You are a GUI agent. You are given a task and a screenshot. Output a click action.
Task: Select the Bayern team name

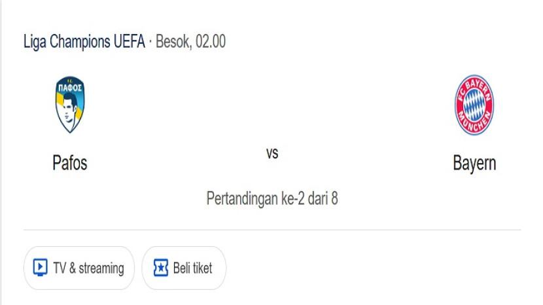[x=474, y=163]
